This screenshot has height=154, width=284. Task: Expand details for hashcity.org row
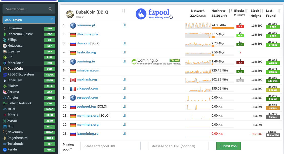click(x=124, y=52)
